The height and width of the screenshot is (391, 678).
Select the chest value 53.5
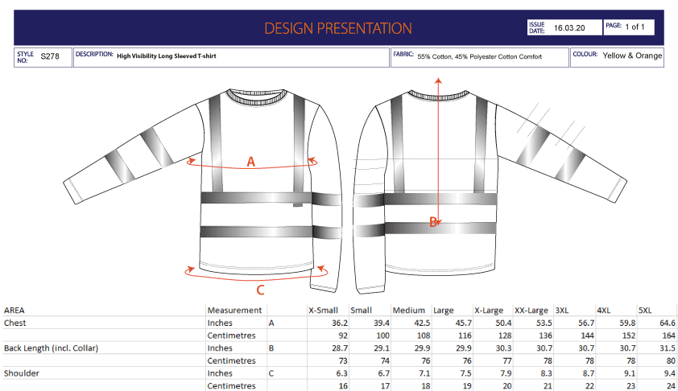[x=544, y=323]
